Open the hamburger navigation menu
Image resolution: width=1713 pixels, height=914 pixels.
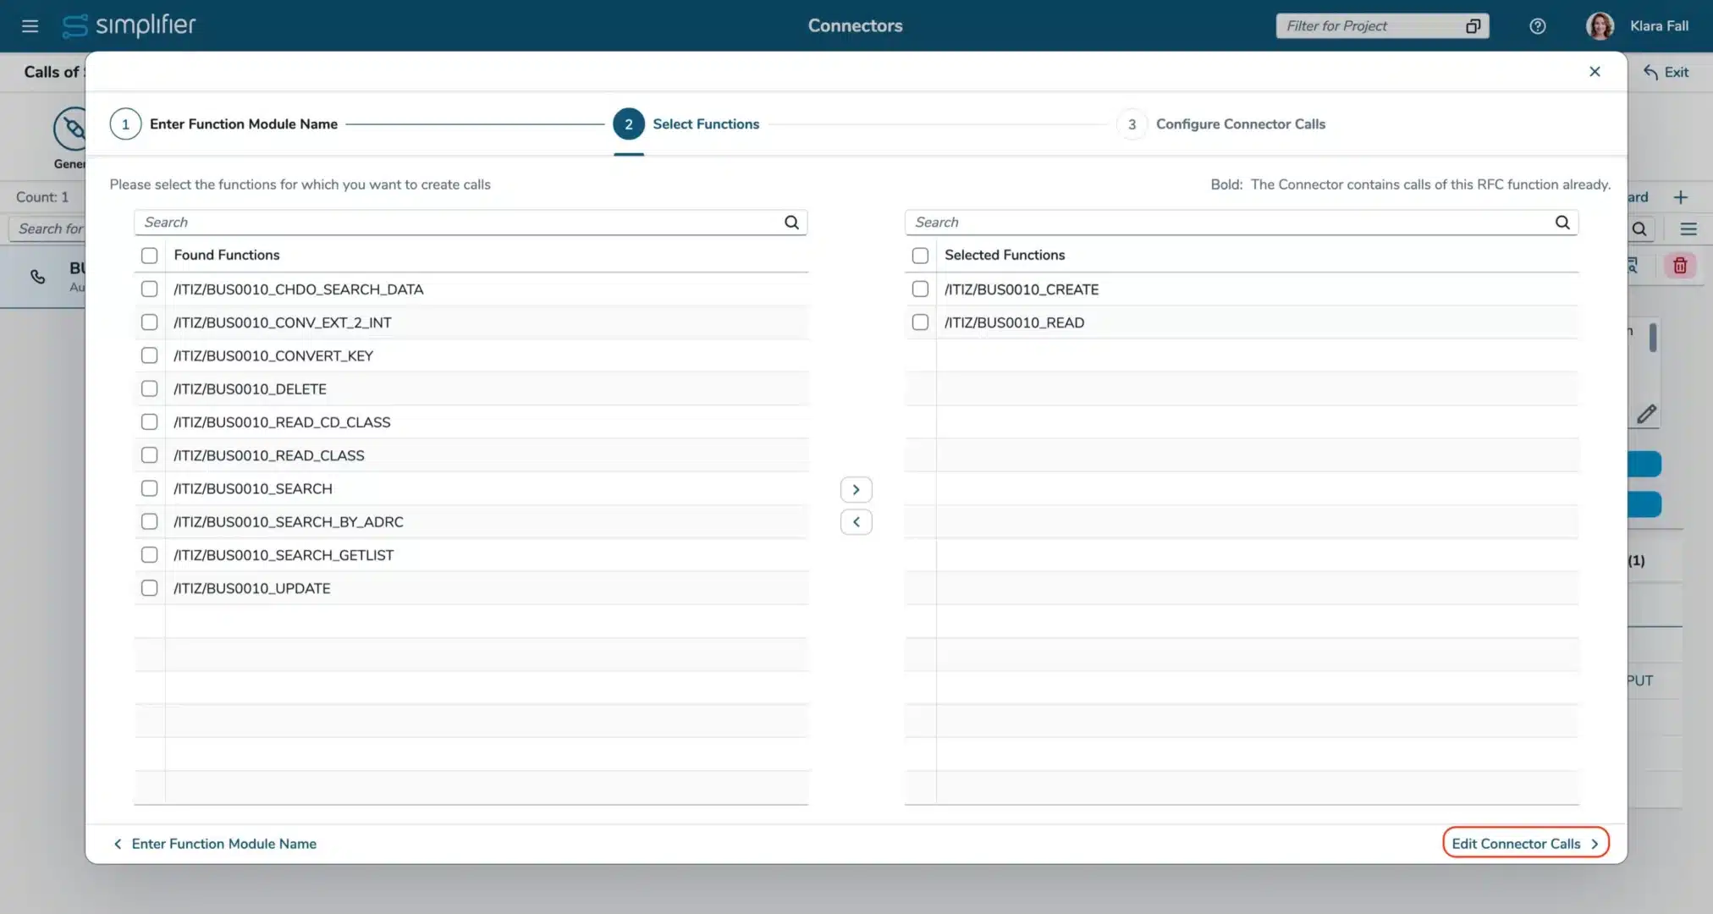30,25
